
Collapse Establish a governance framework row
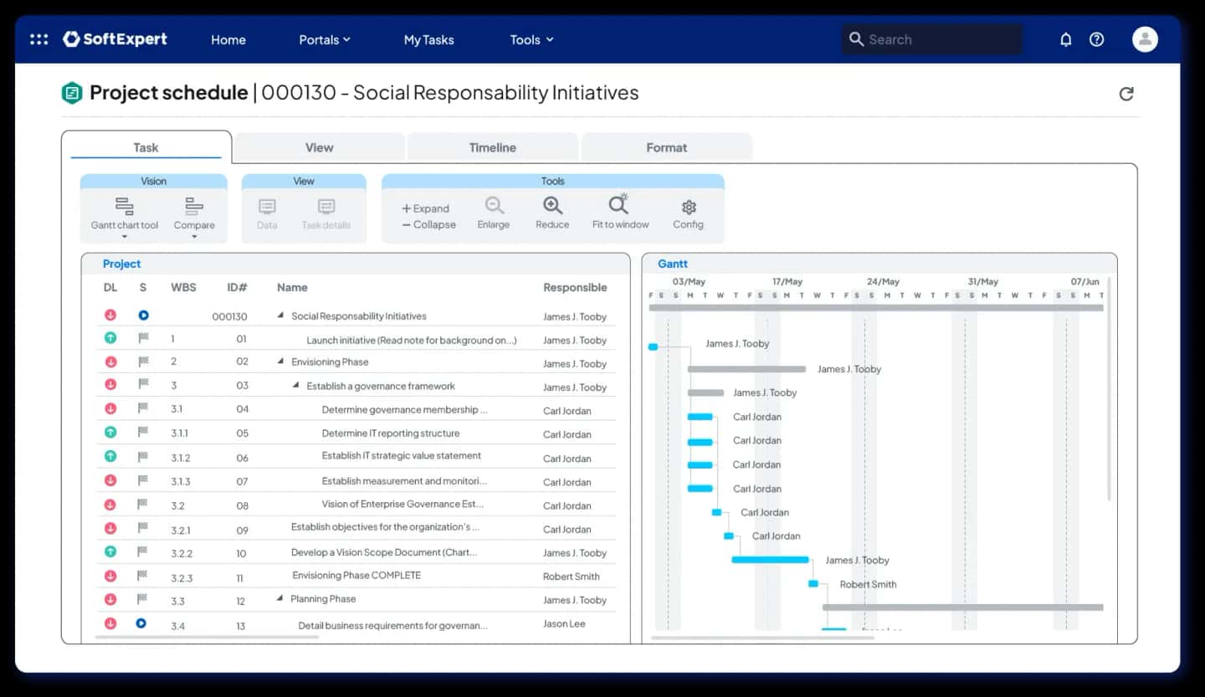[295, 386]
